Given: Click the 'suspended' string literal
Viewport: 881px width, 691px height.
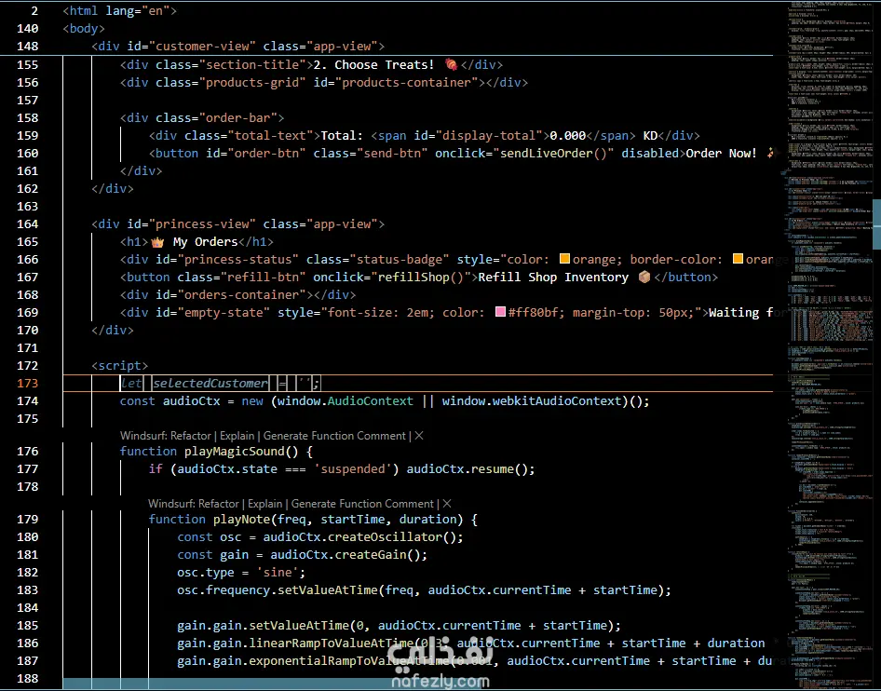Looking at the screenshot, I should point(353,468).
